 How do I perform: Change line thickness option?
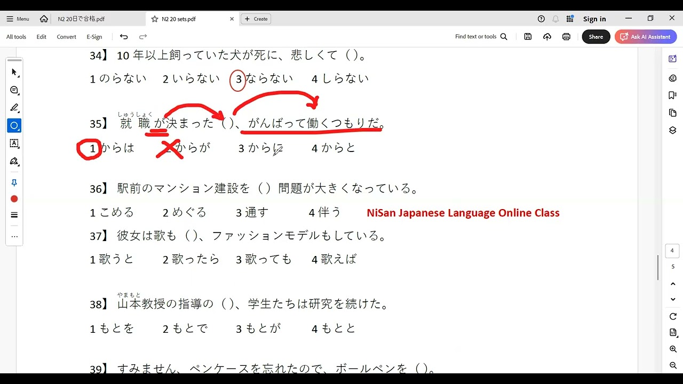pos(14,215)
